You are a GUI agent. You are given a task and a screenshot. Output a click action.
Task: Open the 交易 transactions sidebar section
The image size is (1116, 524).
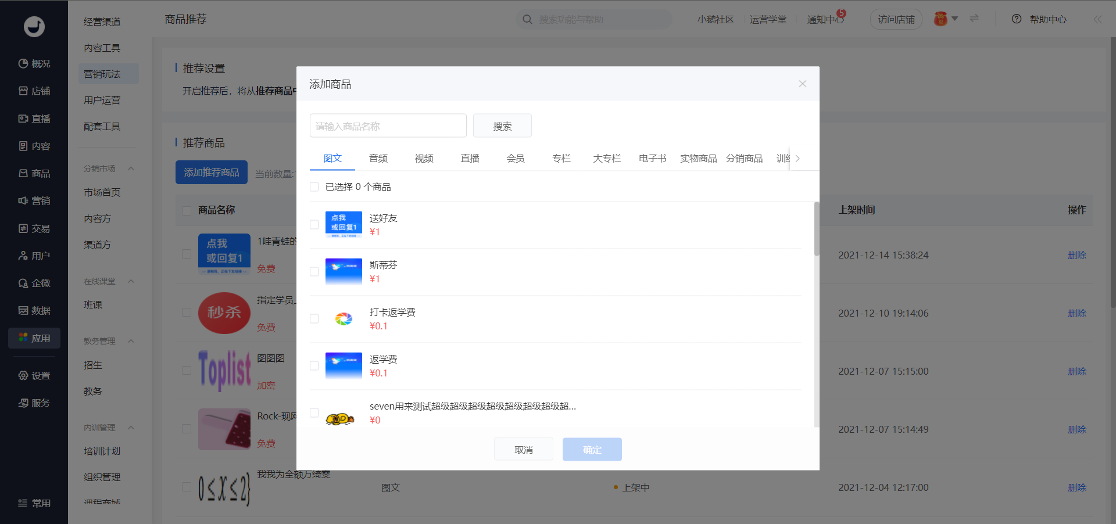(x=34, y=228)
